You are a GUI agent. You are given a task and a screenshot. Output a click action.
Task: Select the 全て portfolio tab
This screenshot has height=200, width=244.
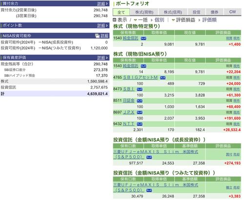[x=122, y=12]
